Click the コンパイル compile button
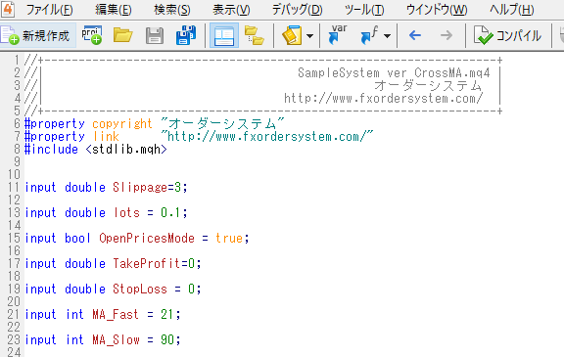This screenshot has width=564, height=357. (507, 35)
